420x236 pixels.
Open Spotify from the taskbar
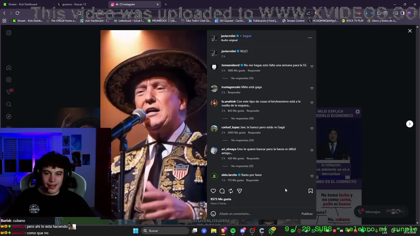[233, 231]
